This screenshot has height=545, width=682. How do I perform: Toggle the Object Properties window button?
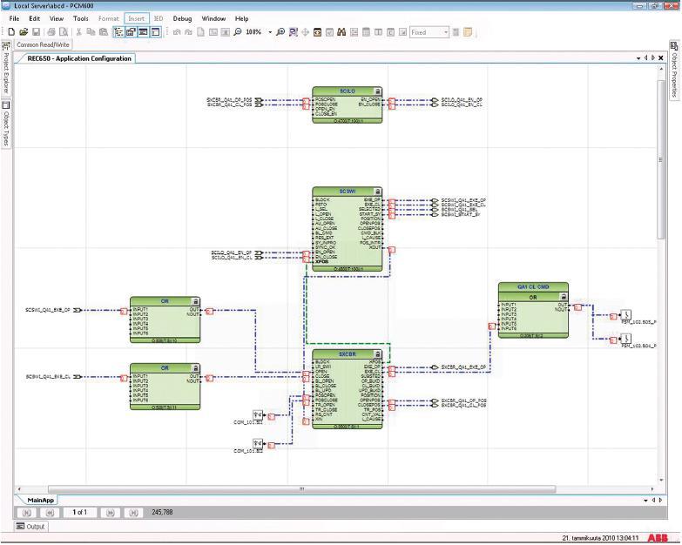(131, 31)
